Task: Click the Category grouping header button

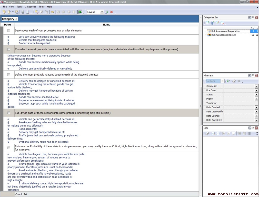Action: (9, 19)
